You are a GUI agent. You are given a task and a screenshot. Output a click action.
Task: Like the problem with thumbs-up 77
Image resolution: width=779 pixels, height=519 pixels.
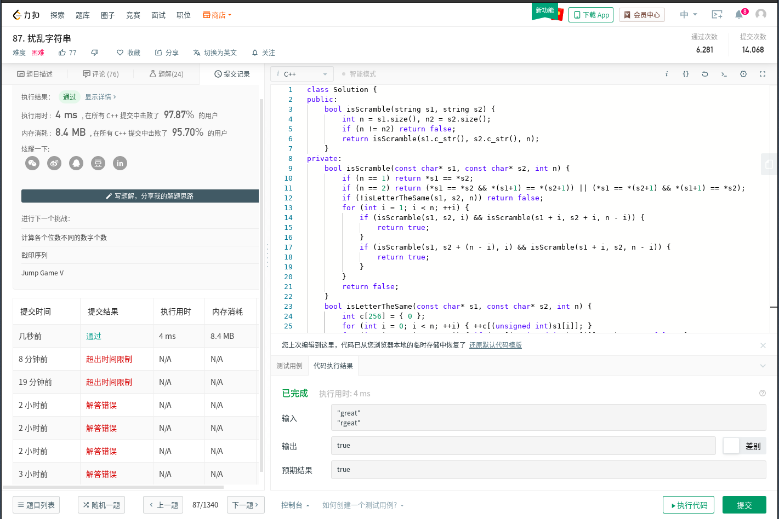click(67, 53)
